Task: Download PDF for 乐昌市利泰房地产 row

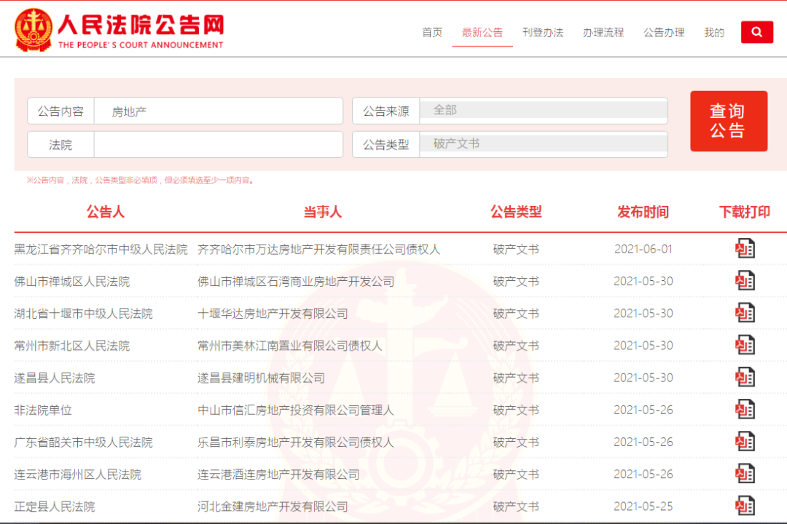Action: point(745,441)
